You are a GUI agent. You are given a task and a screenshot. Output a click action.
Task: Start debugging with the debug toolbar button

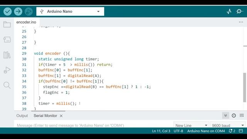29,12
